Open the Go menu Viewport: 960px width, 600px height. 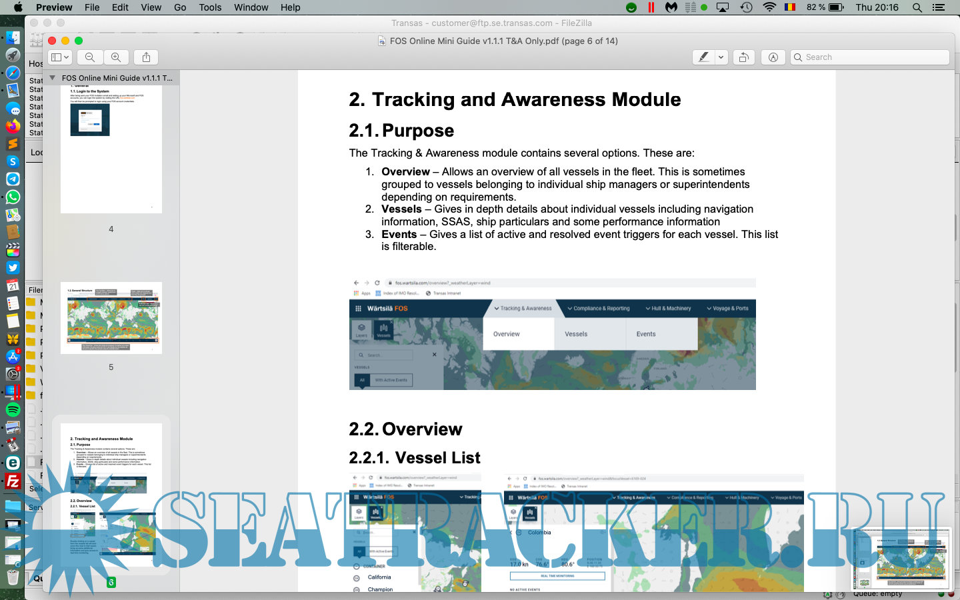tap(180, 7)
